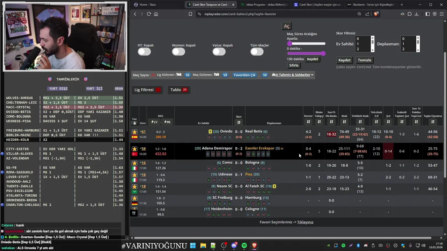This screenshot has height=251, width=447.
Task: Sort by Tehlikeli Atak column
Action: (360, 122)
